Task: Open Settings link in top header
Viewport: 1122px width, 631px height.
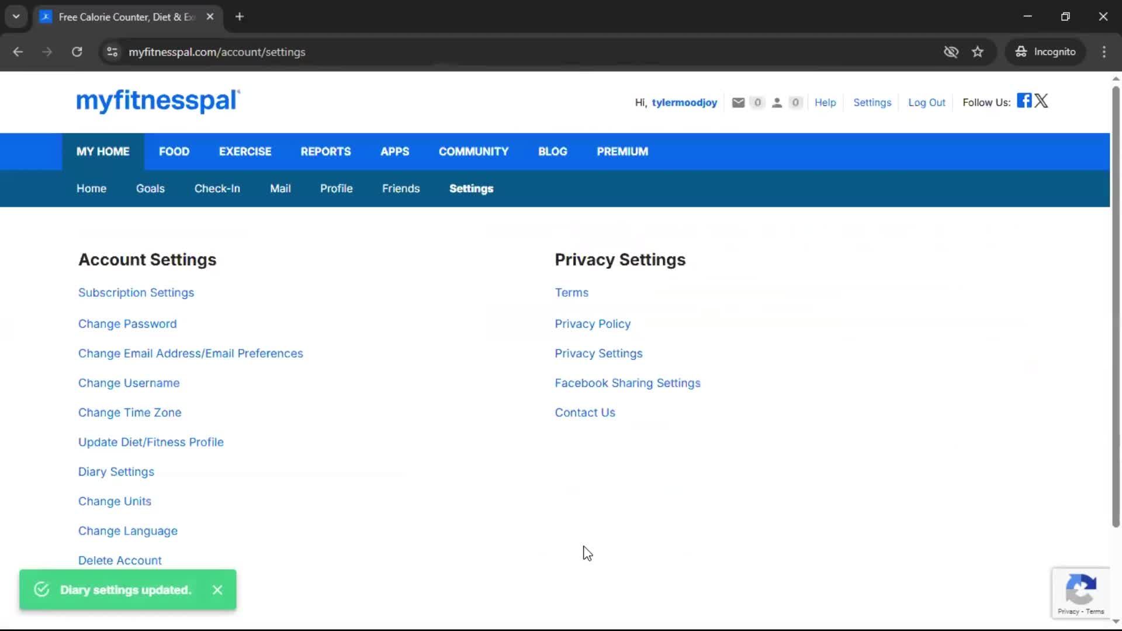Action: pos(872,103)
